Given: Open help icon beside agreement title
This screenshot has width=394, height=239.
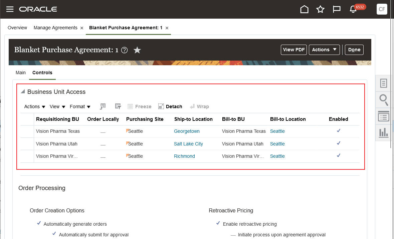Looking at the screenshot, I should pyautogui.click(x=124, y=50).
